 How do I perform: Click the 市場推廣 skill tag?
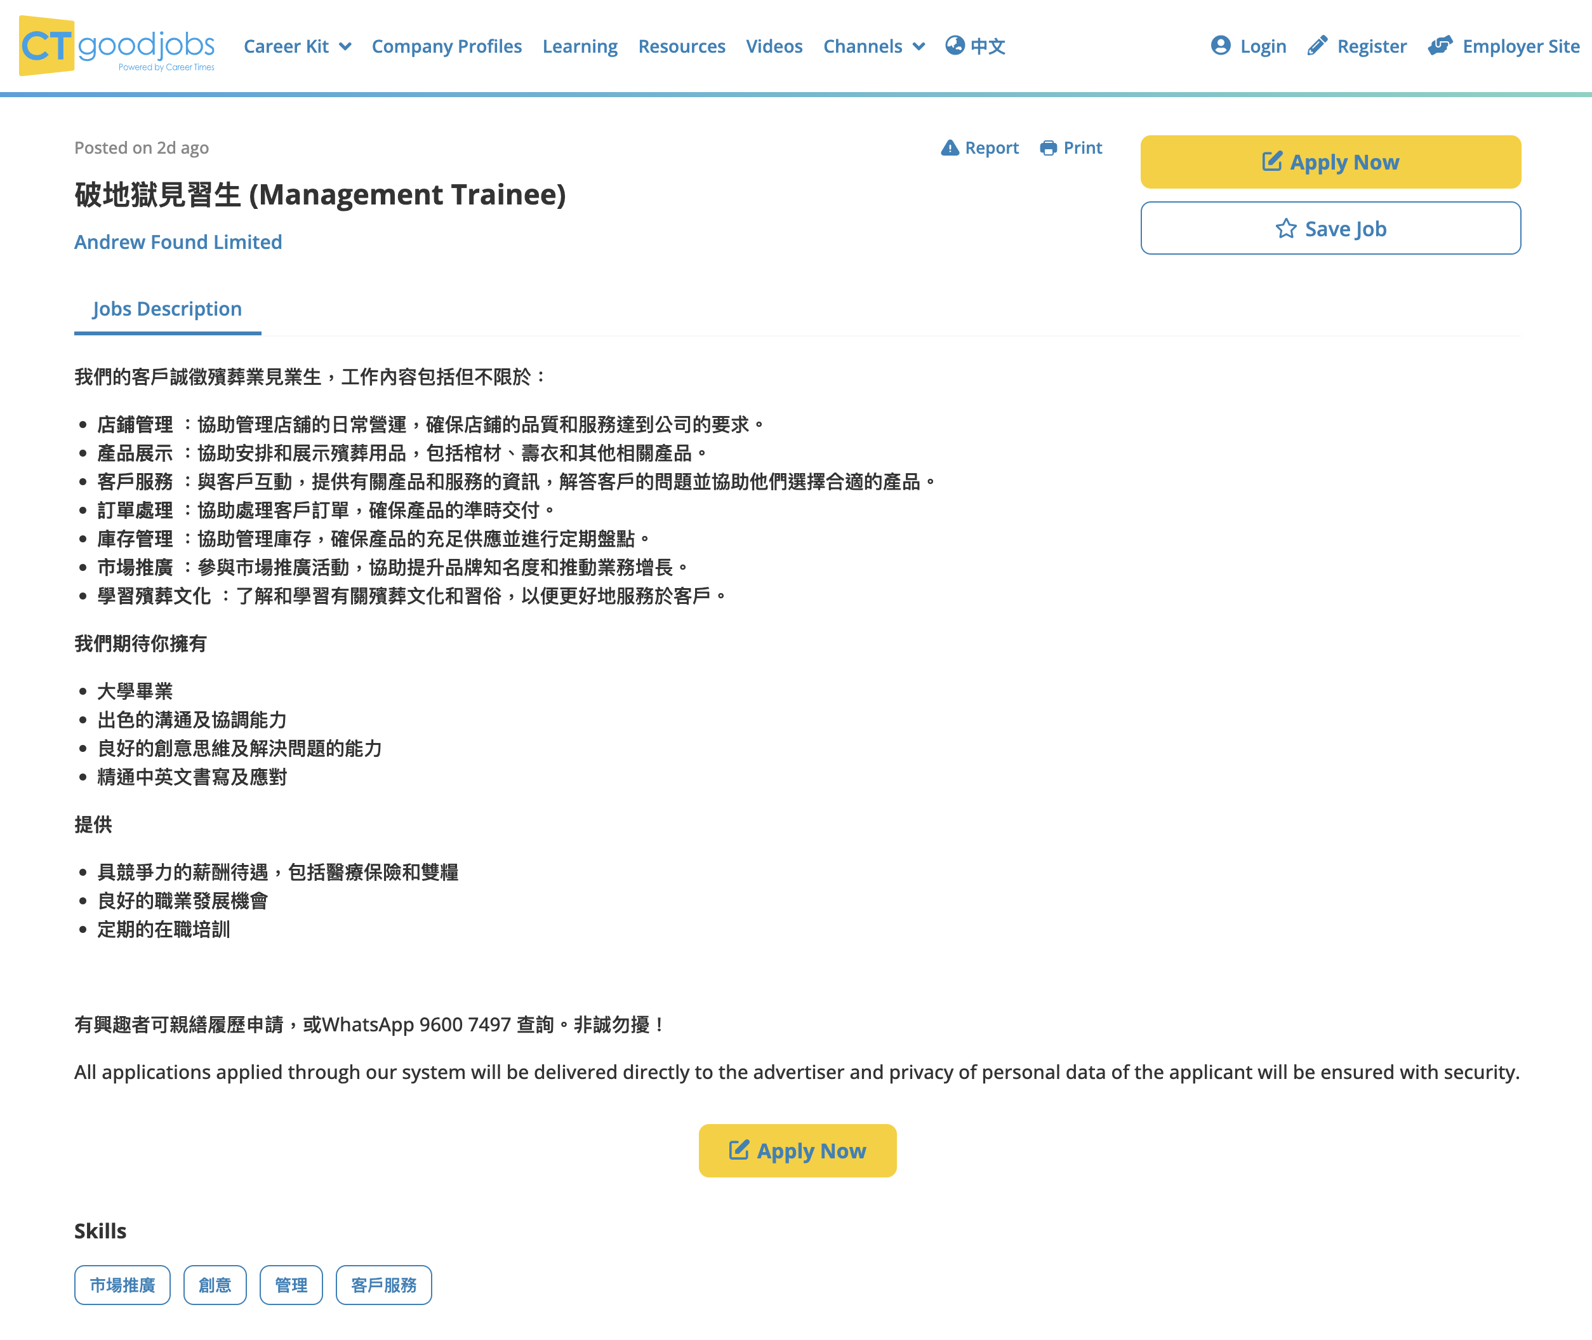point(123,1285)
